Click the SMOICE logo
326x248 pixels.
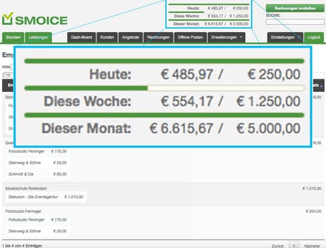click(x=35, y=19)
